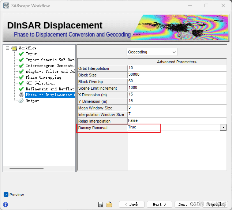Select Phase Unwrapping step
The width and height of the screenshot is (232, 210).
(43, 77)
